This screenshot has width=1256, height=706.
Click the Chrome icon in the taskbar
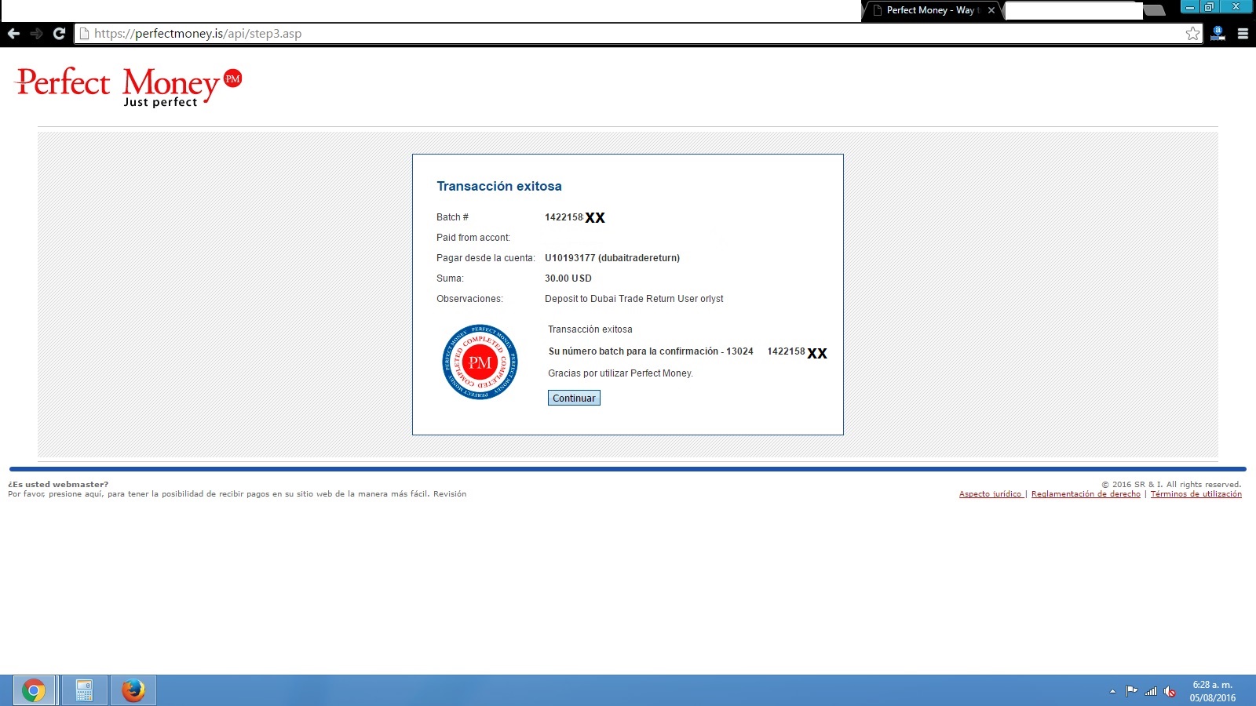[34, 690]
